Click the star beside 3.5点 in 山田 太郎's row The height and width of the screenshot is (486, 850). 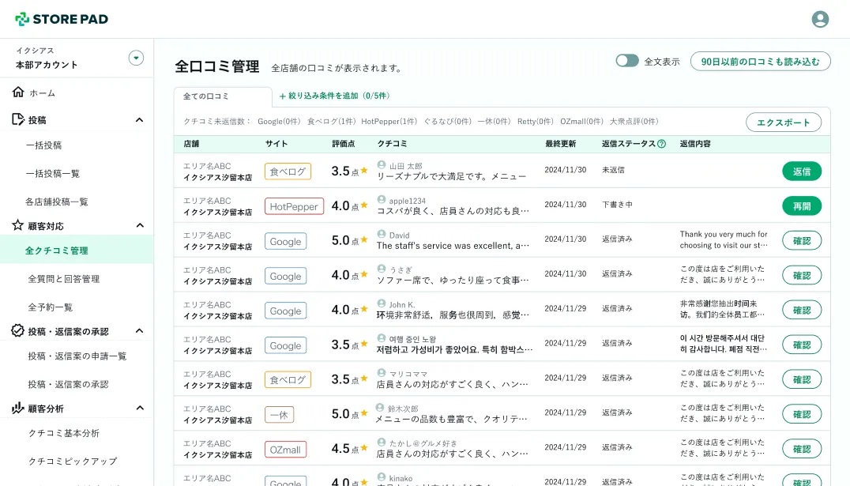point(364,171)
